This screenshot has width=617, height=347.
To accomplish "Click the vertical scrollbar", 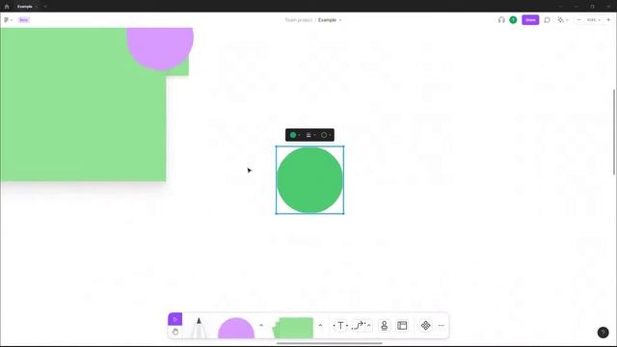I will click(614, 132).
